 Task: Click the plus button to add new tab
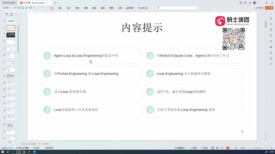point(55,3)
